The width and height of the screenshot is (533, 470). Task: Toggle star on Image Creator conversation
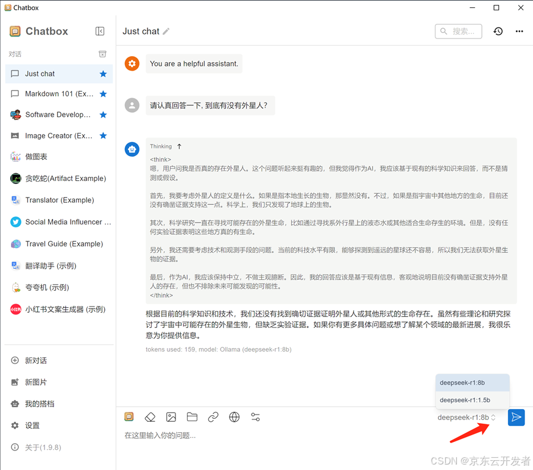[104, 136]
